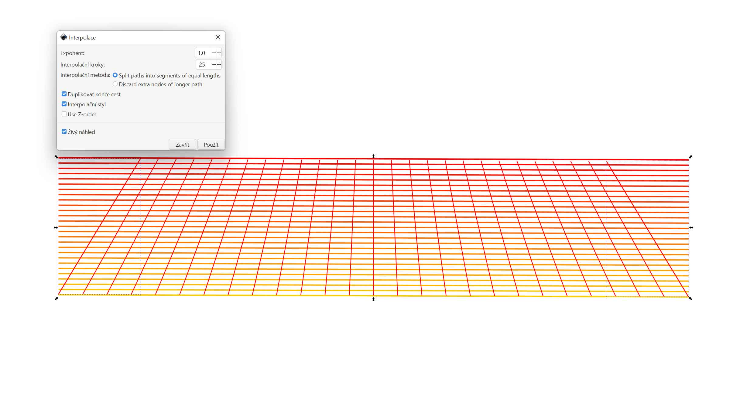Disable the Živý náhled live preview
The height and width of the screenshot is (416, 740).
[x=64, y=132]
